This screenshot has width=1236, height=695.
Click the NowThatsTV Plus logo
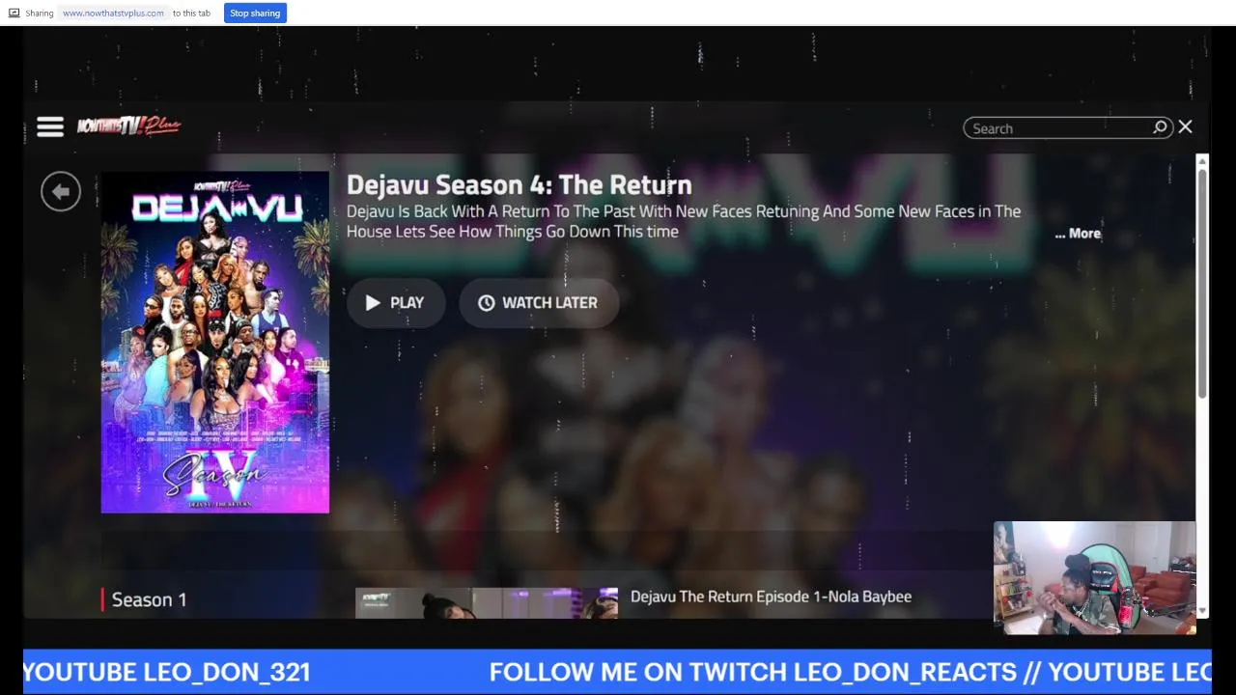pos(128,125)
